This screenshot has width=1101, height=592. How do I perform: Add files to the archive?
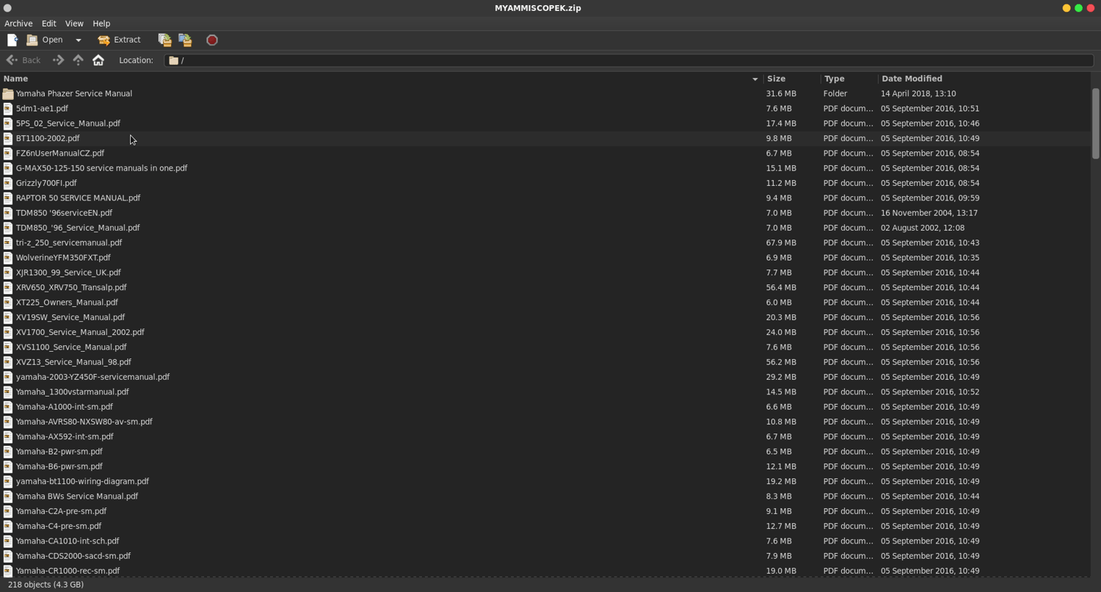[x=164, y=40]
